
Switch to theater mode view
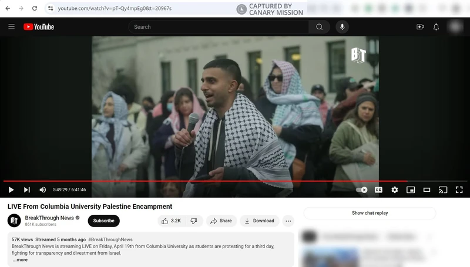point(427,190)
